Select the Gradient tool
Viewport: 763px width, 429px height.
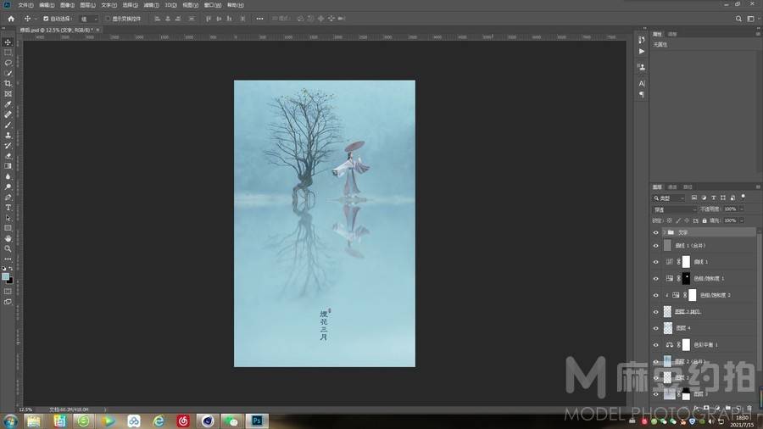[8, 166]
